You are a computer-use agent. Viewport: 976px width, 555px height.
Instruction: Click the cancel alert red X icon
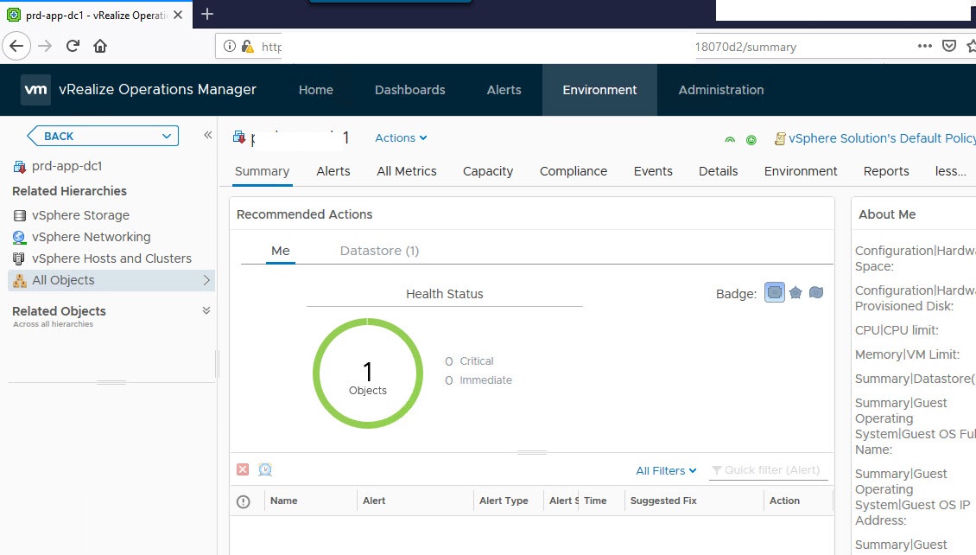coord(243,469)
